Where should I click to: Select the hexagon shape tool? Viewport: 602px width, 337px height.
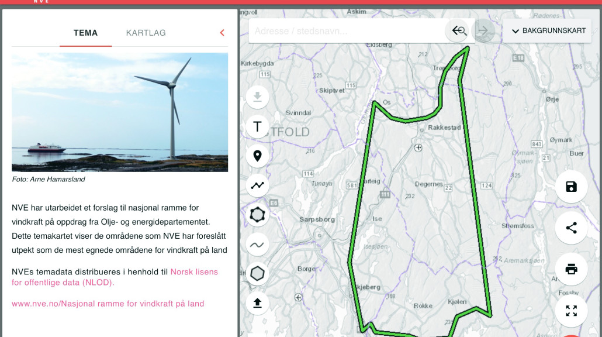pyautogui.click(x=257, y=274)
